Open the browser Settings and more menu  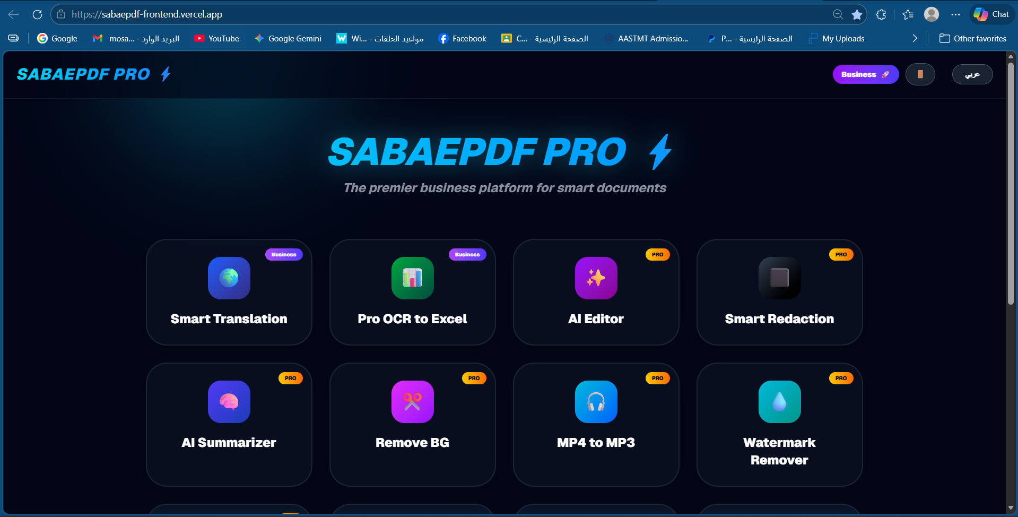[956, 14]
